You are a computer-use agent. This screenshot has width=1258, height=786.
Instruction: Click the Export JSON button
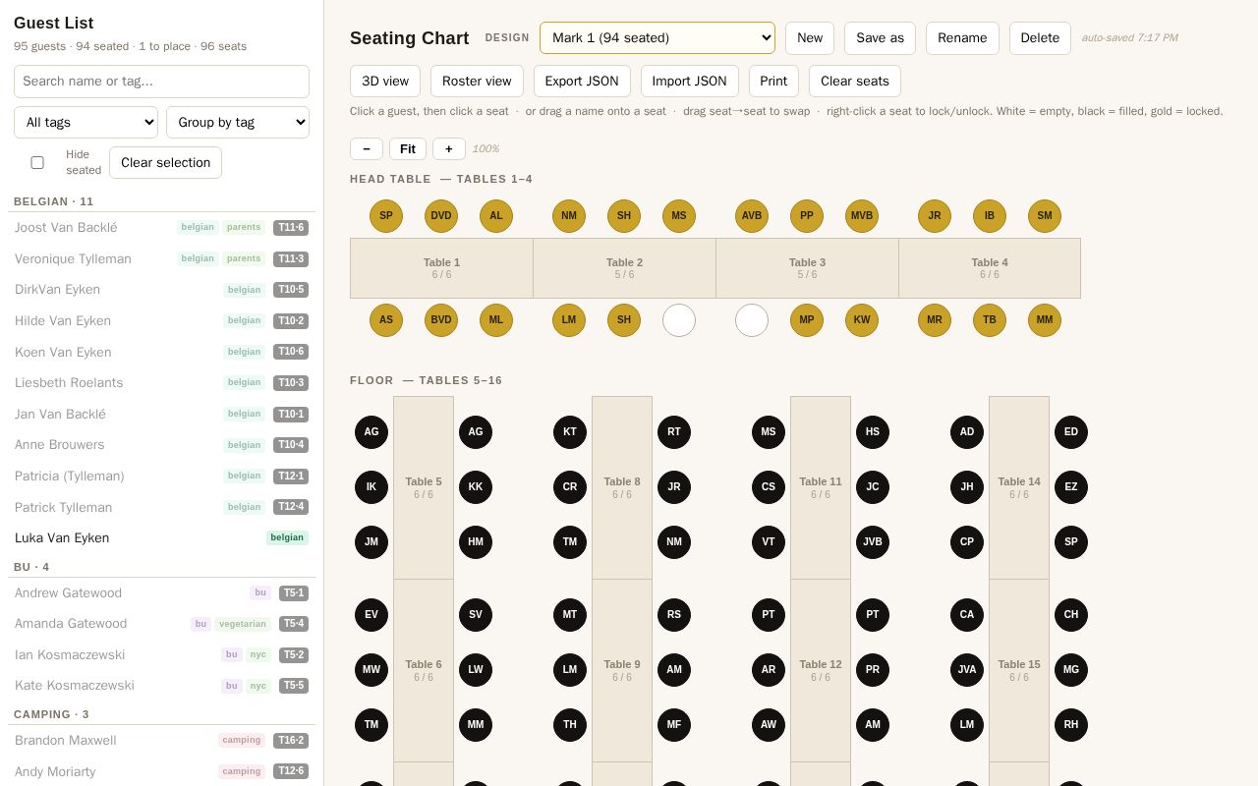pos(582,82)
